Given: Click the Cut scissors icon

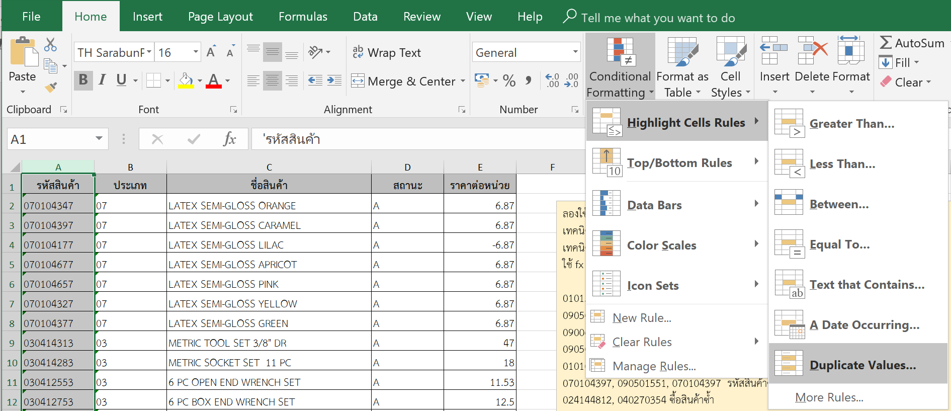Looking at the screenshot, I should (50, 45).
